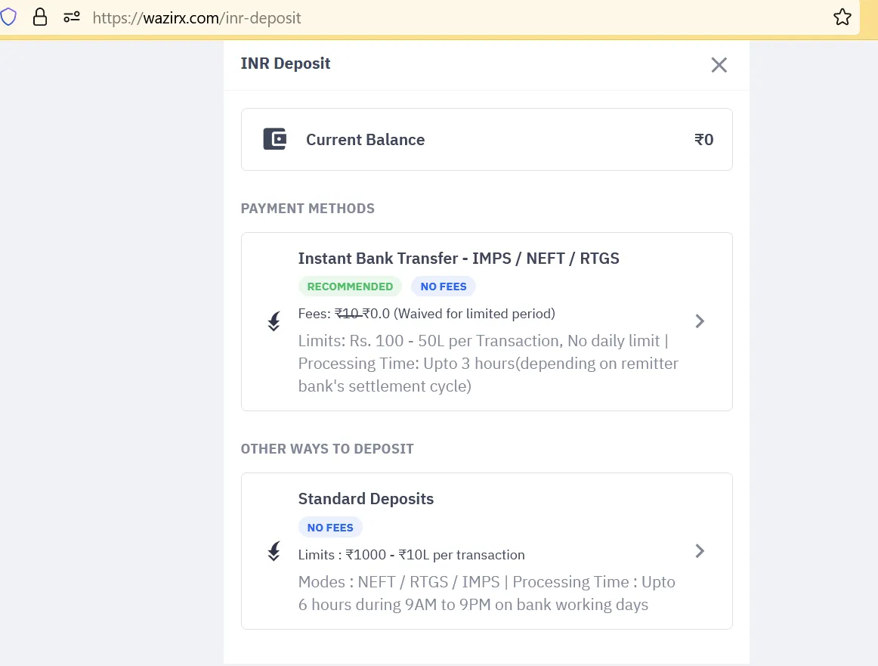This screenshot has height=666, width=878.
Task: Open site permissions icon in address bar
Action: [72, 17]
